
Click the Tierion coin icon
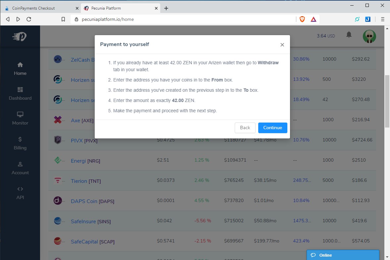point(58,180)
